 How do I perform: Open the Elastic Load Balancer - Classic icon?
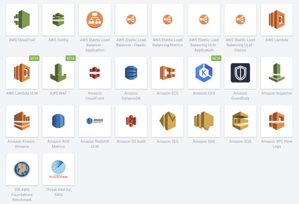(131, 19)
